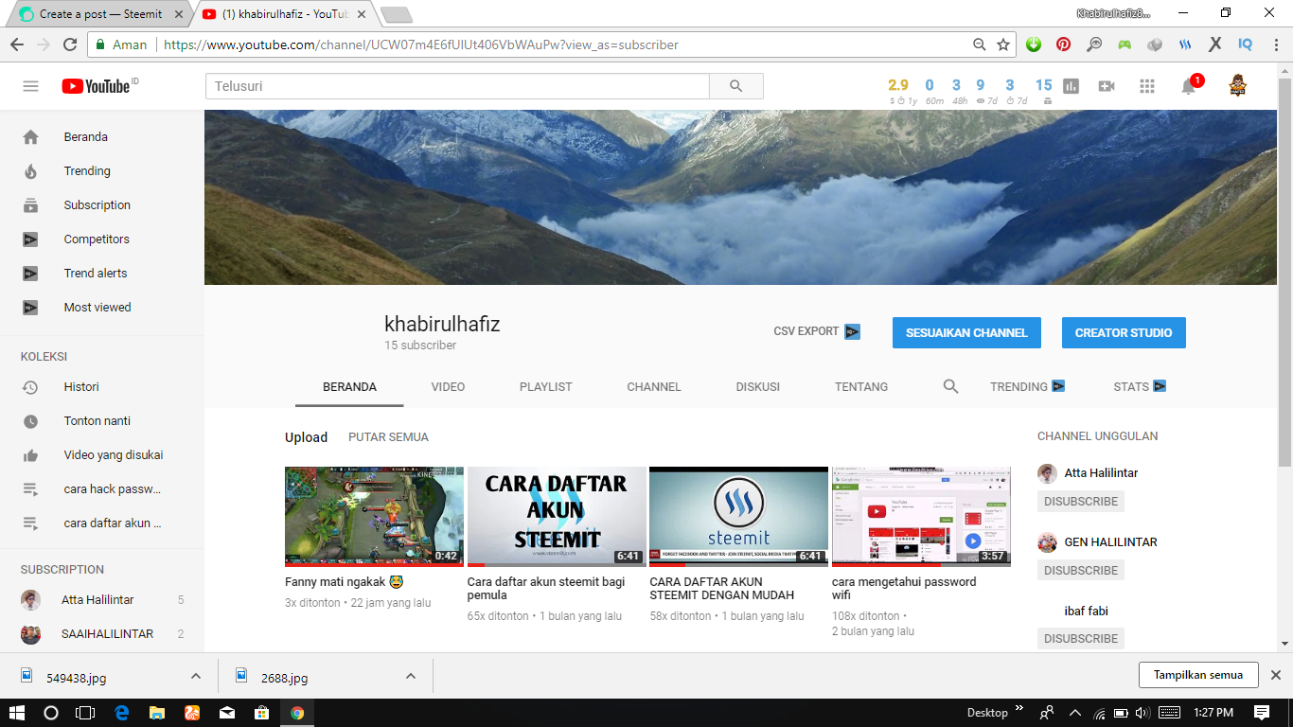Open notifications via the bell icon
The height and width of the screenshot is (727, 1293).
click(1191, 85)
